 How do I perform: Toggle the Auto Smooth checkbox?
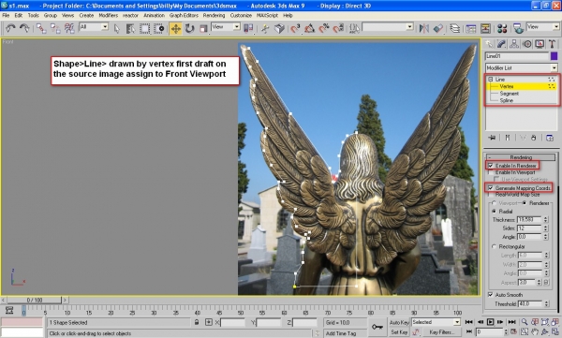tap(490, 295)
